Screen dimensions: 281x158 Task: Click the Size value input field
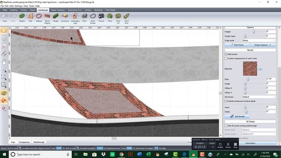click(x=271, y=79)
